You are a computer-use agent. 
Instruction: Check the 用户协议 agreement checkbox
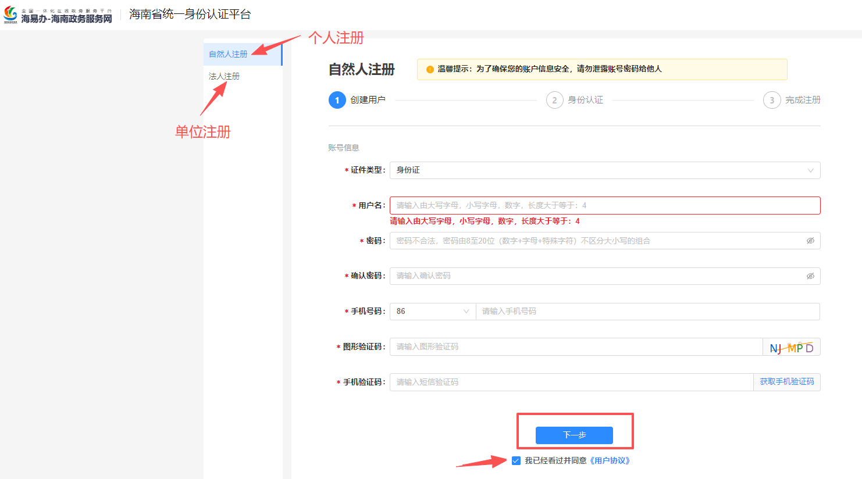pos(517,460)
